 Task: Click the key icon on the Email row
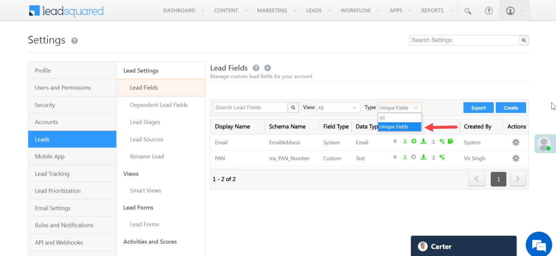coord(442,141)
